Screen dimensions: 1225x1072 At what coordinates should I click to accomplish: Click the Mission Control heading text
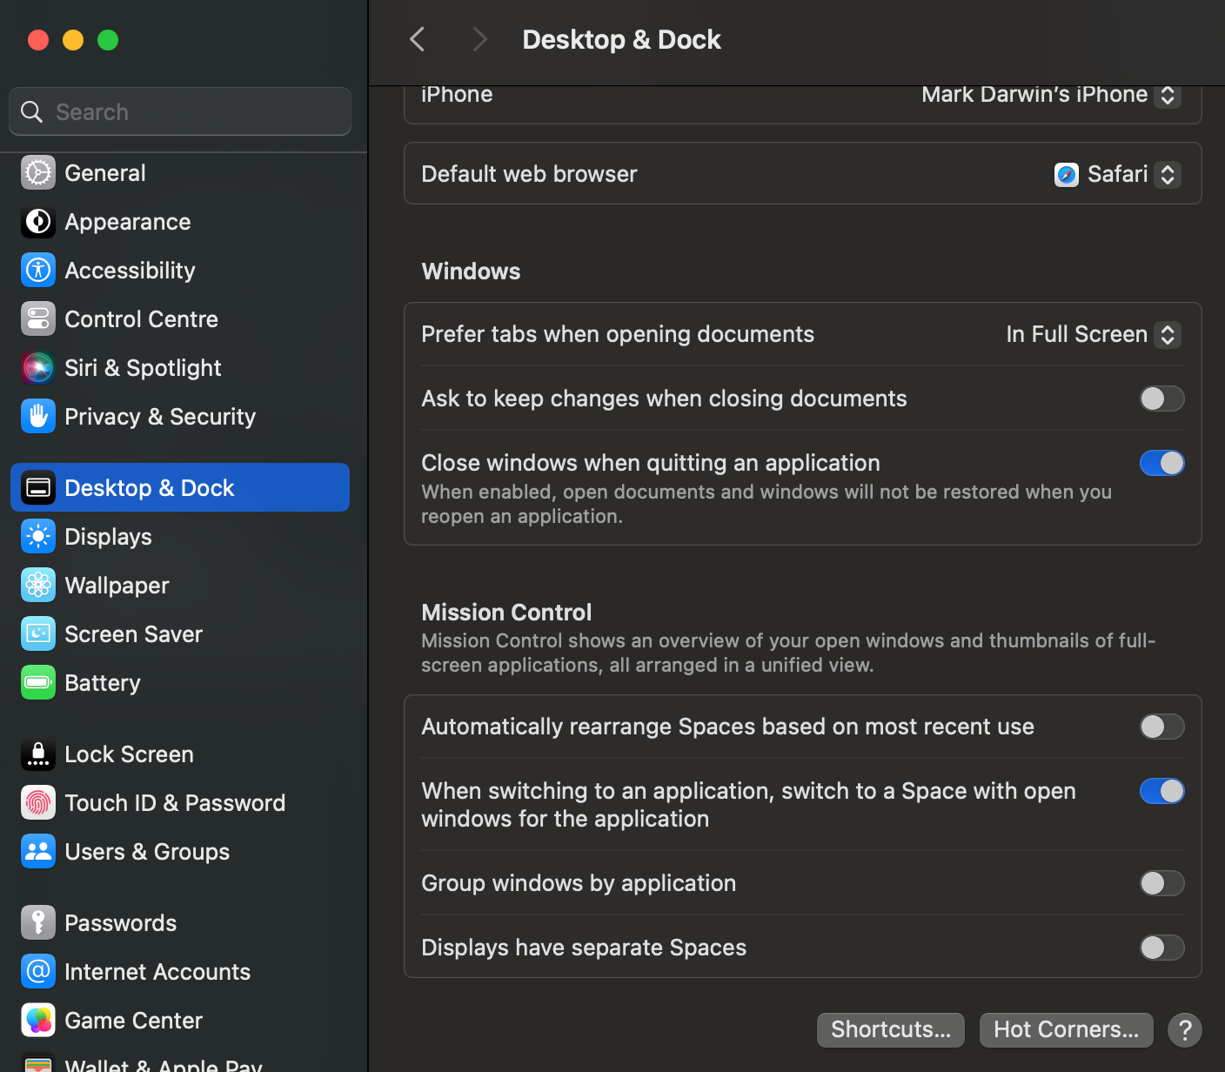[506, 613]
